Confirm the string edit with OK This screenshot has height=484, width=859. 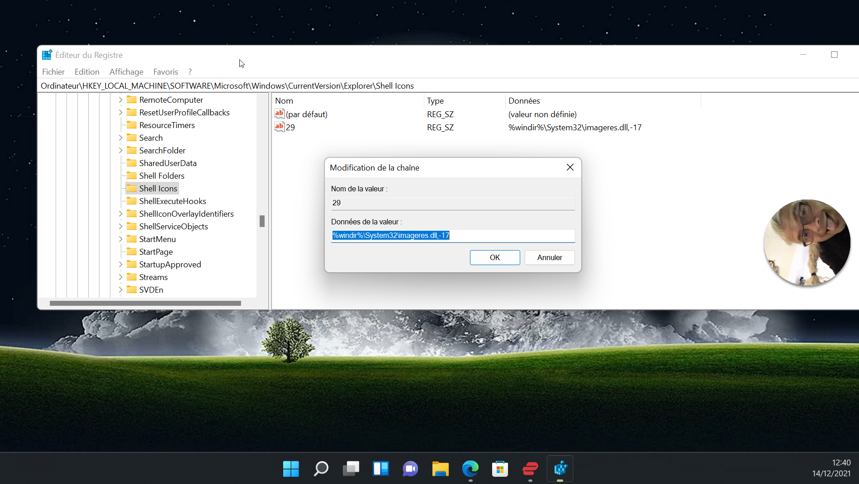pyautogui.click(x=495, y=257)
